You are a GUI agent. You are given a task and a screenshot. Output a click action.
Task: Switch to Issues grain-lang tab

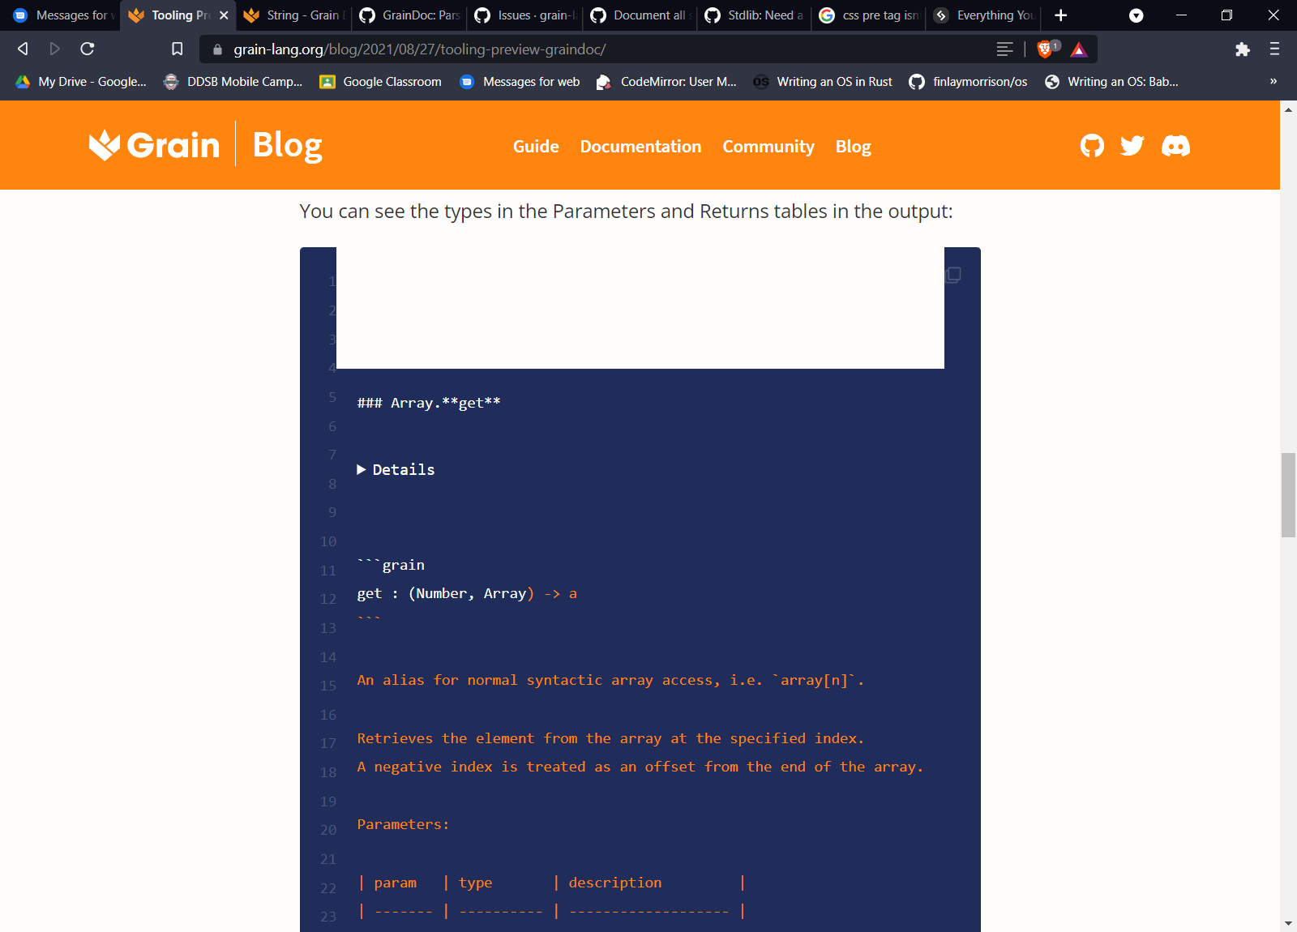pos(524,15)
